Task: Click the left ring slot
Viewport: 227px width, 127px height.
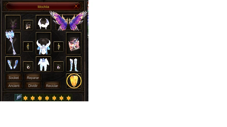Action: coord(28,67)
